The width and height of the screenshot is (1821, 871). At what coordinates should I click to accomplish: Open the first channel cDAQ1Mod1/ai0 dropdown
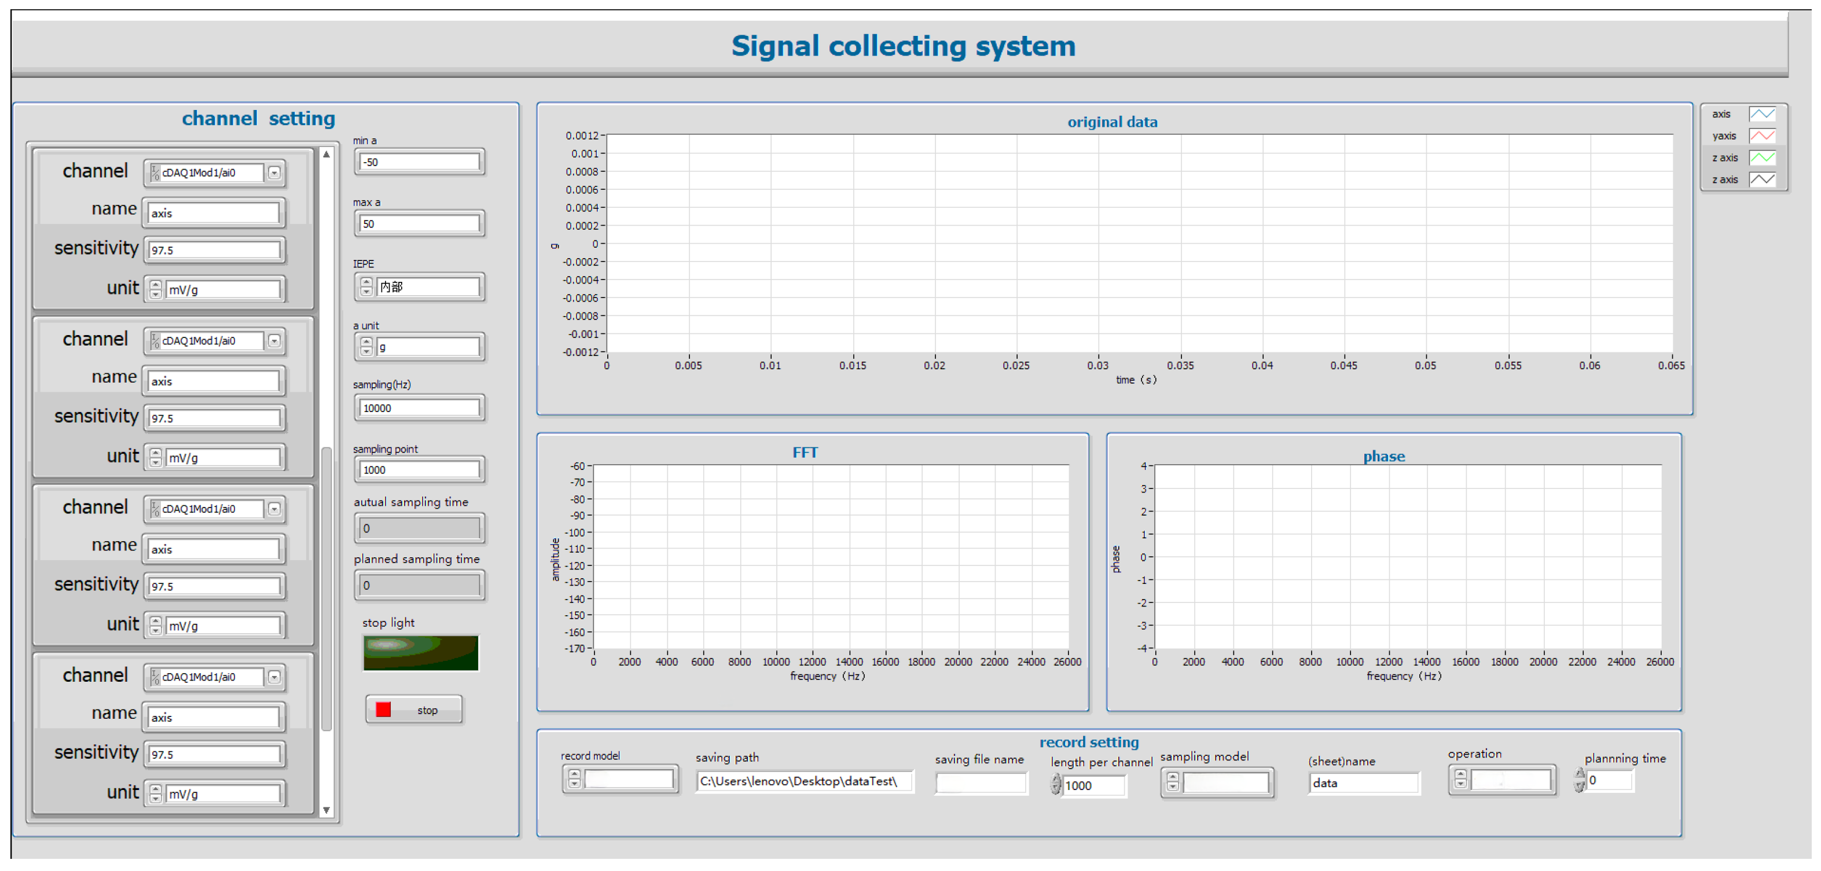(274, 172)
